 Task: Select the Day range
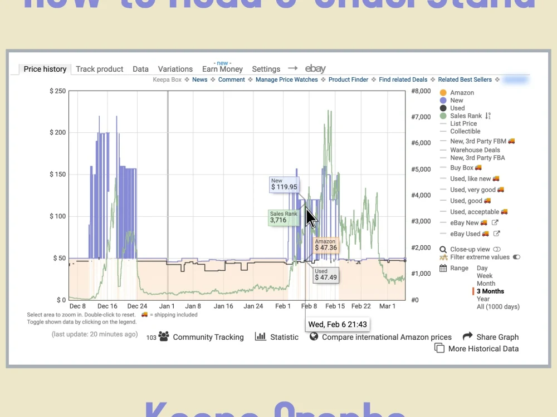pos(482,268)
